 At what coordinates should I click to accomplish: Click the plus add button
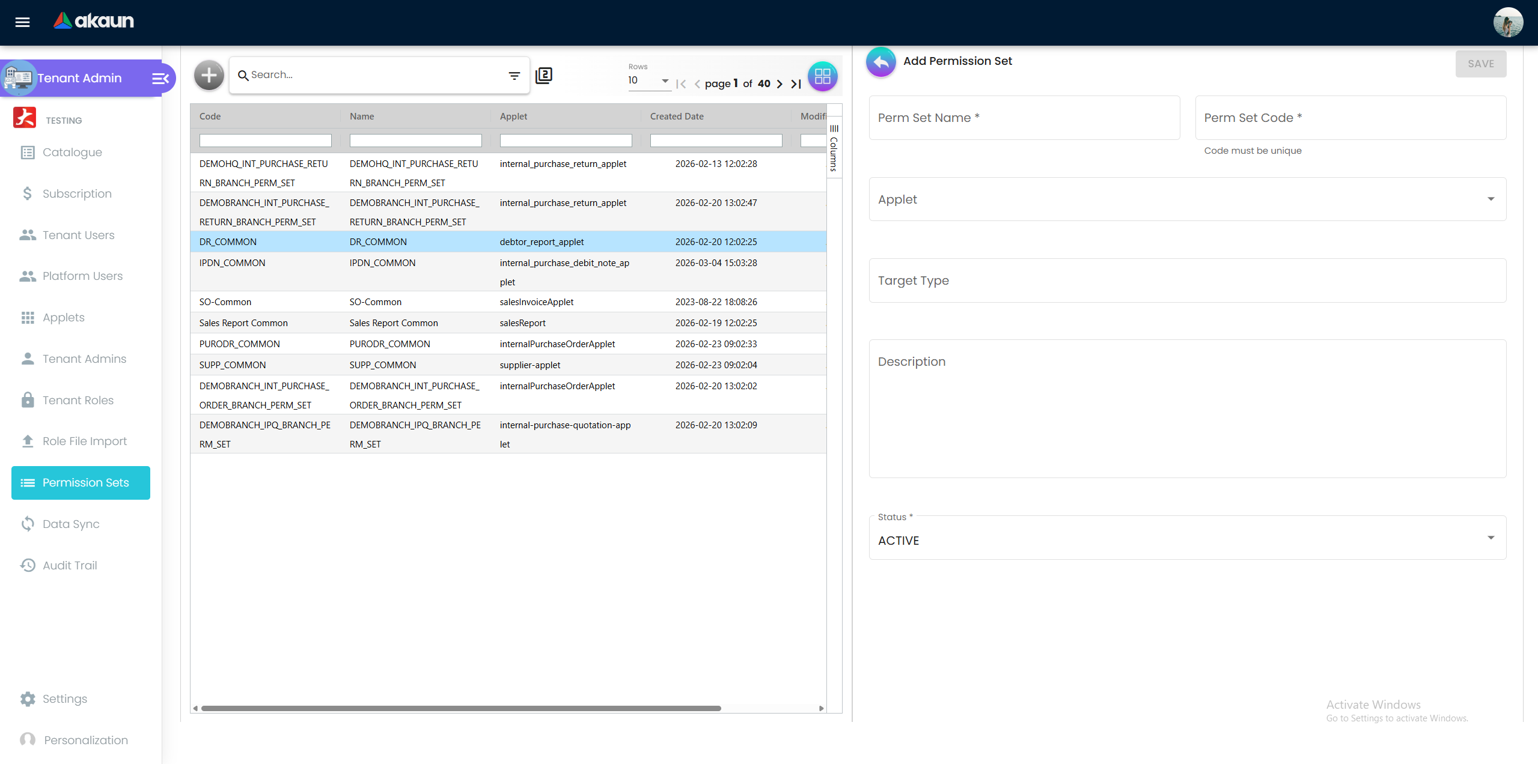coord(209,76)
